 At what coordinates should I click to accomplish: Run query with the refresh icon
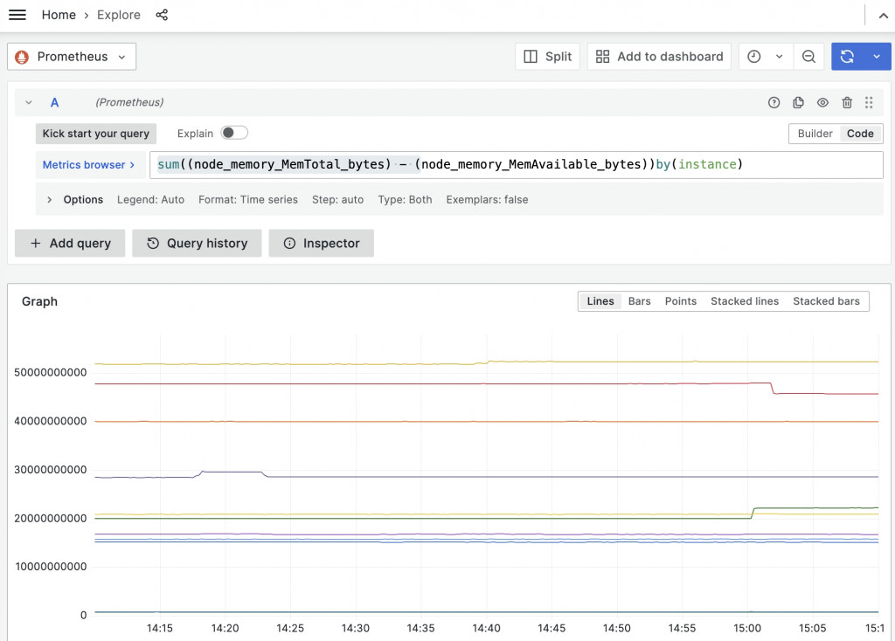tap(847, 57)
